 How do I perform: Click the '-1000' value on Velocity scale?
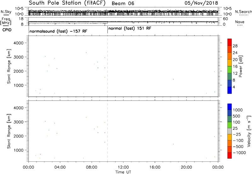[239, 153]
